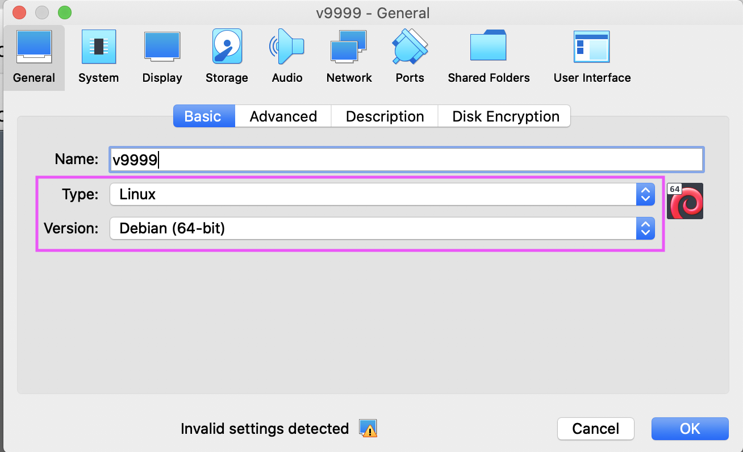This screenshot has width=743, height=452.
Task: Open the General settings section
Action: [x=34, y=57]
